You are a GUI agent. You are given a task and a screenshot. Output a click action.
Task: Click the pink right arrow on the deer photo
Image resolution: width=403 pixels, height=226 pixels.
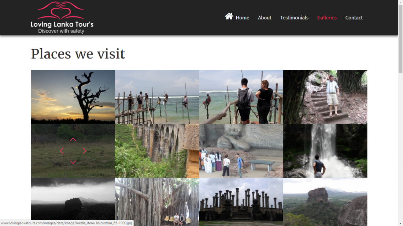pos(84,151)
